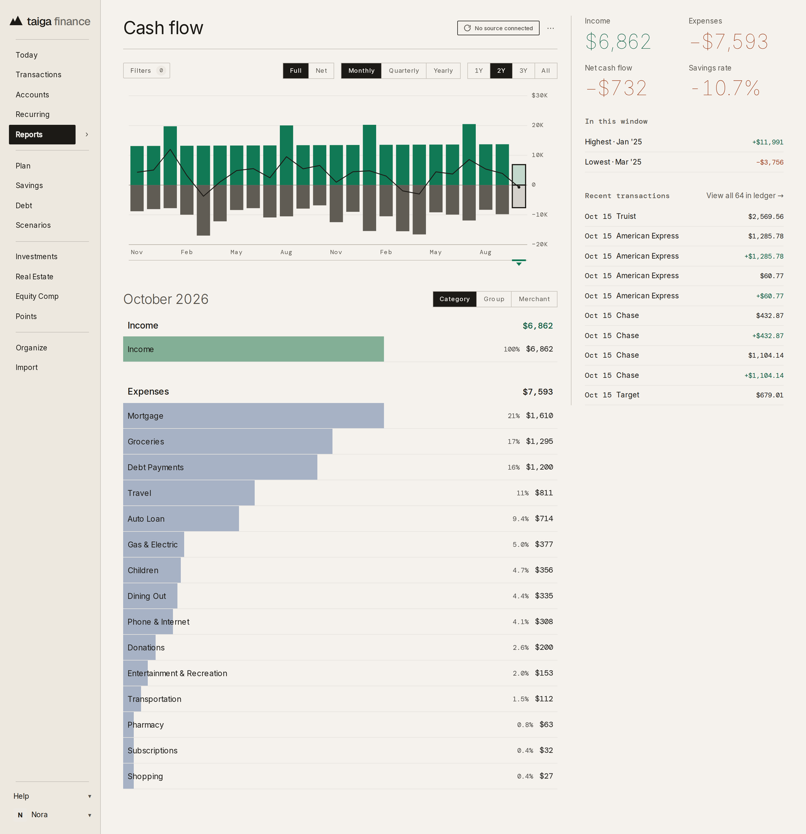Click the Highest Jan '25 row
Image resolution: width=806 pixels, height=834 pixels.
point(684,142)
